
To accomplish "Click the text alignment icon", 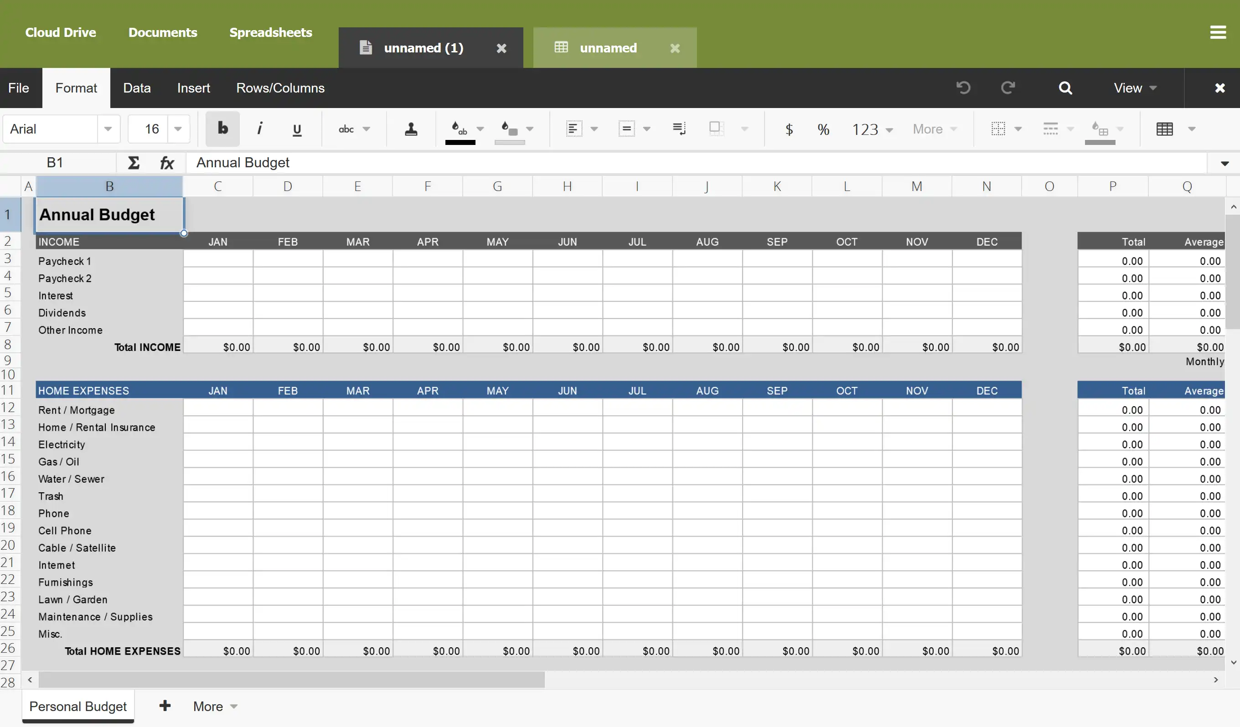I will [572, 128].
